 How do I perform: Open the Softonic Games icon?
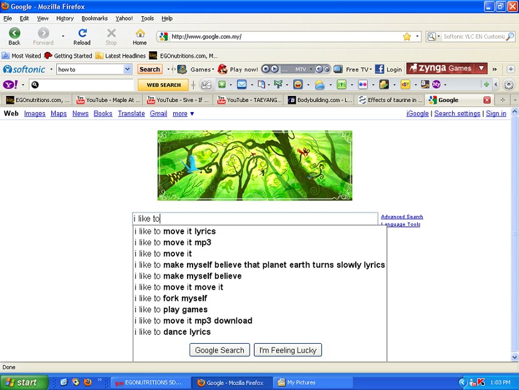click(x=182, y=69)
